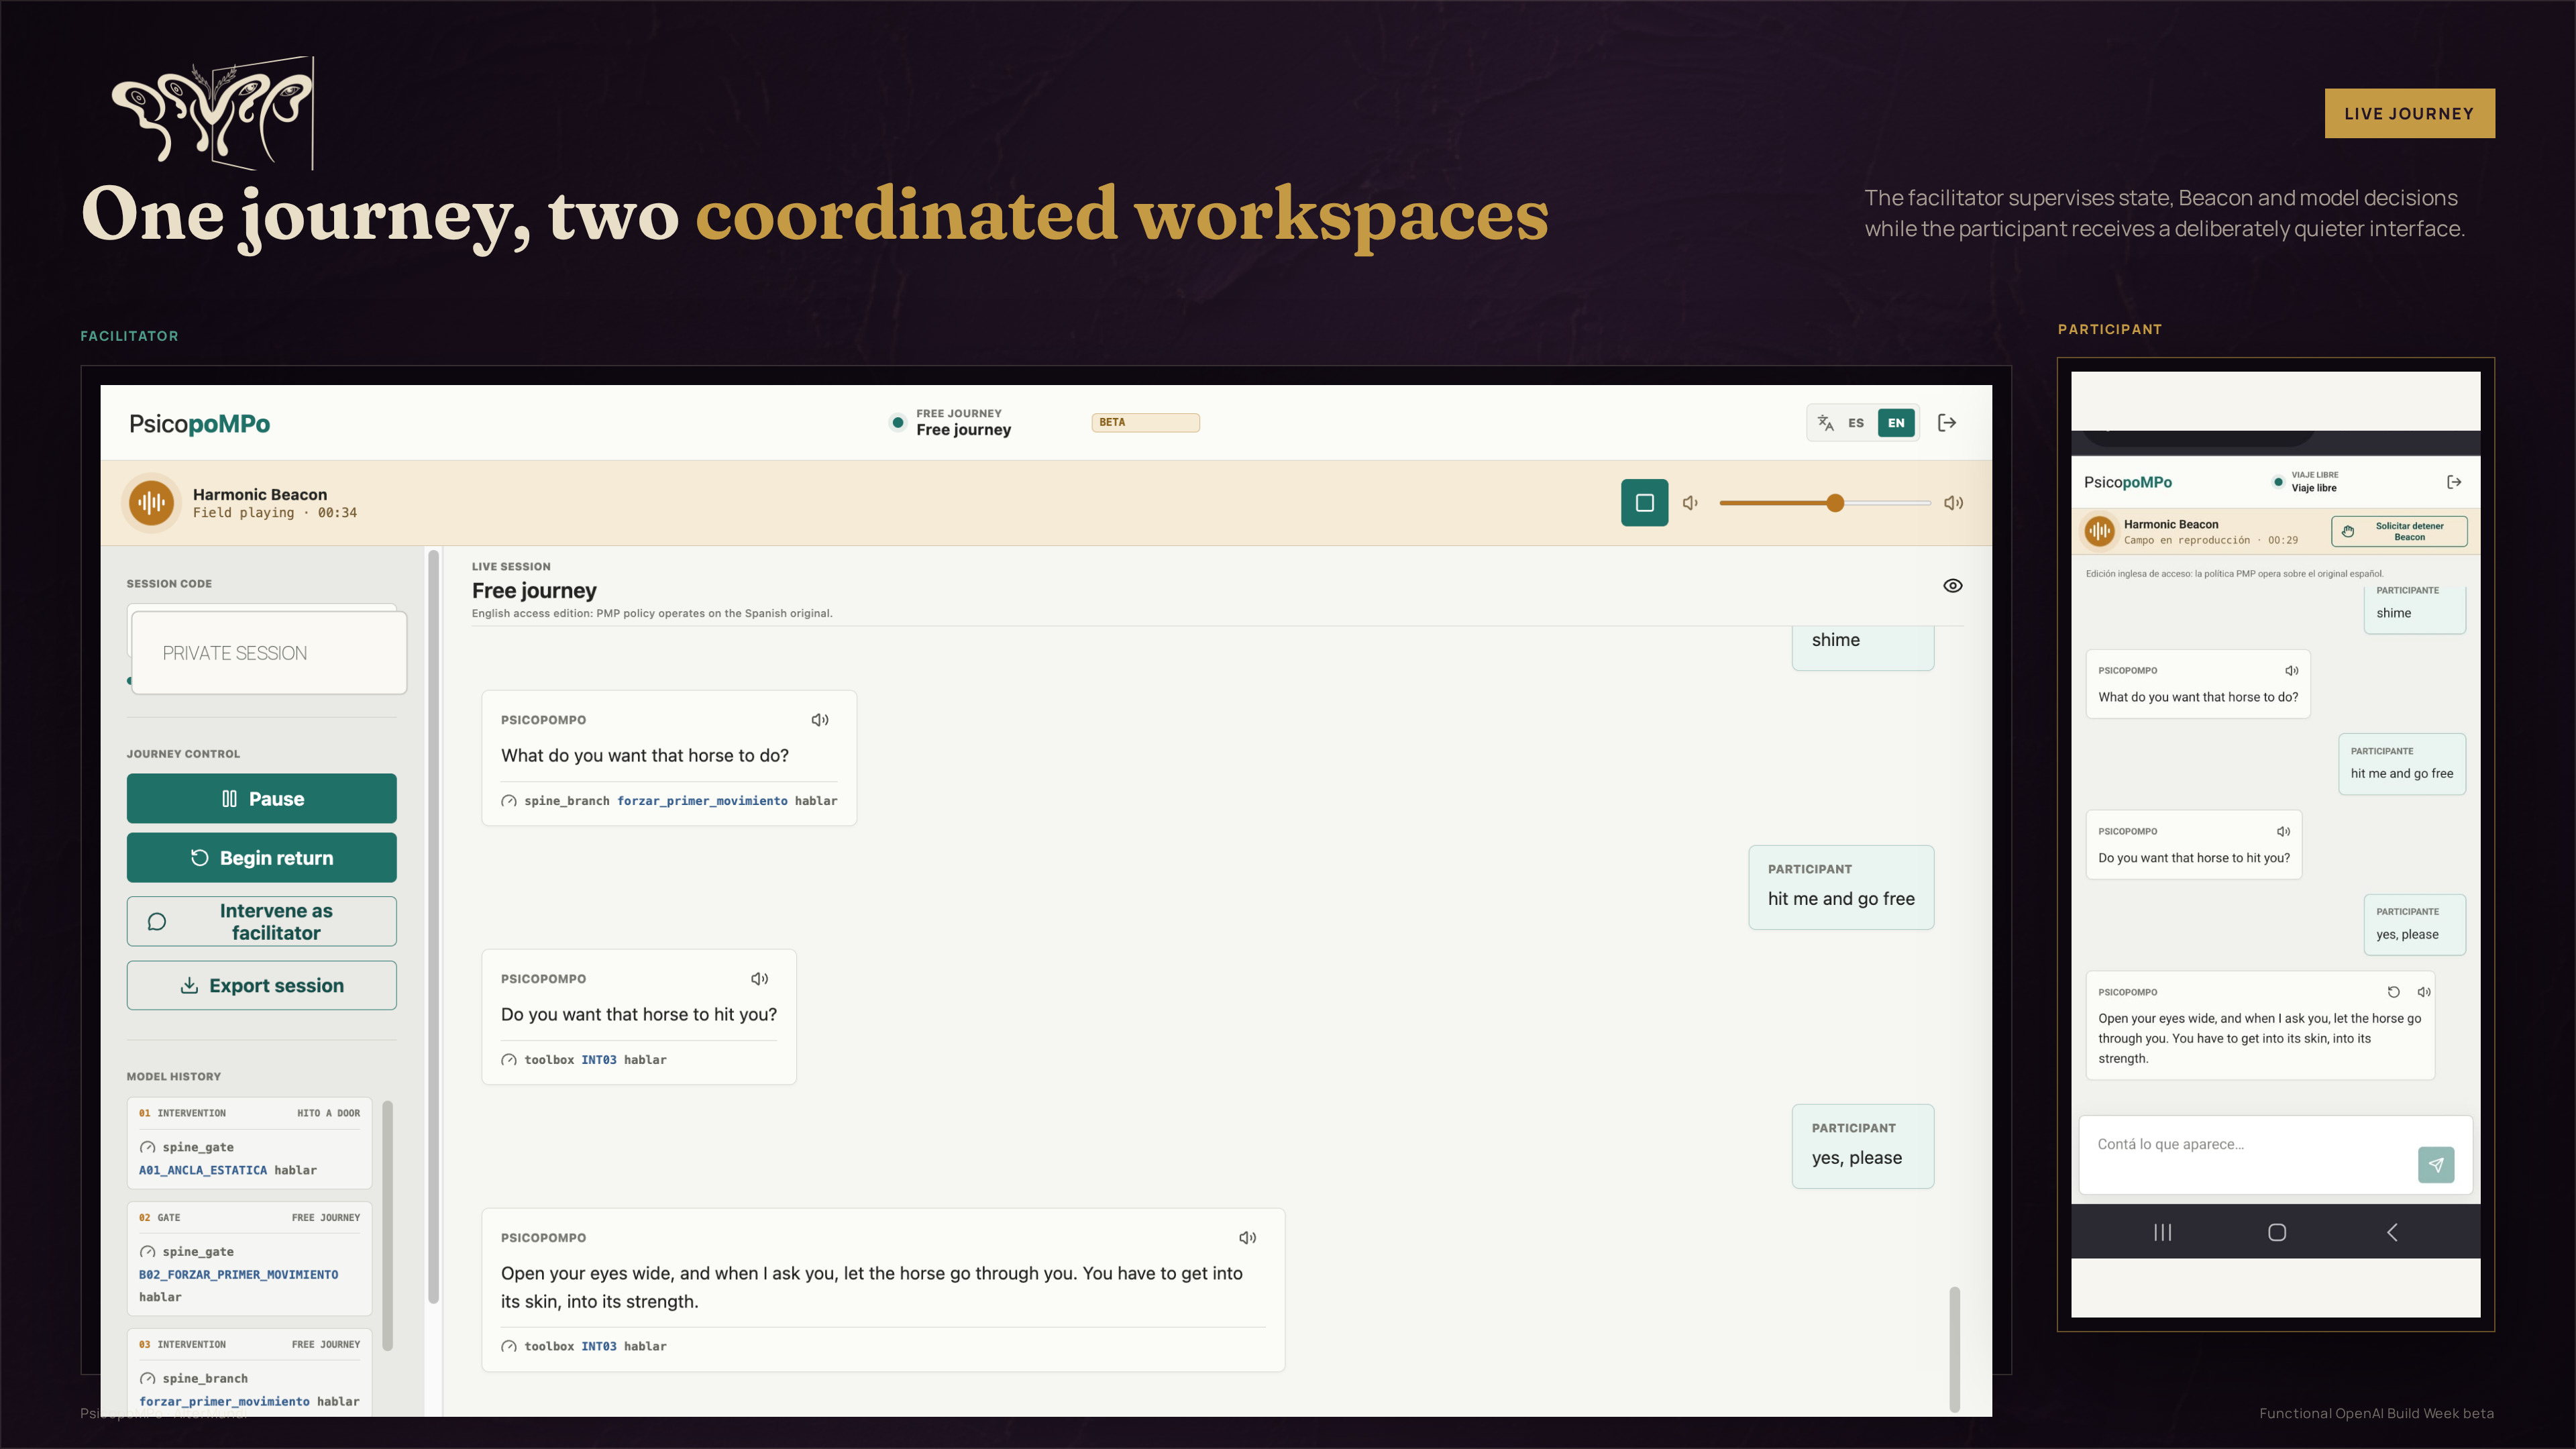Open model history entry 03 INTERVENTION
Screen dimensions: 2576x1449
[x=249, y=1372]
